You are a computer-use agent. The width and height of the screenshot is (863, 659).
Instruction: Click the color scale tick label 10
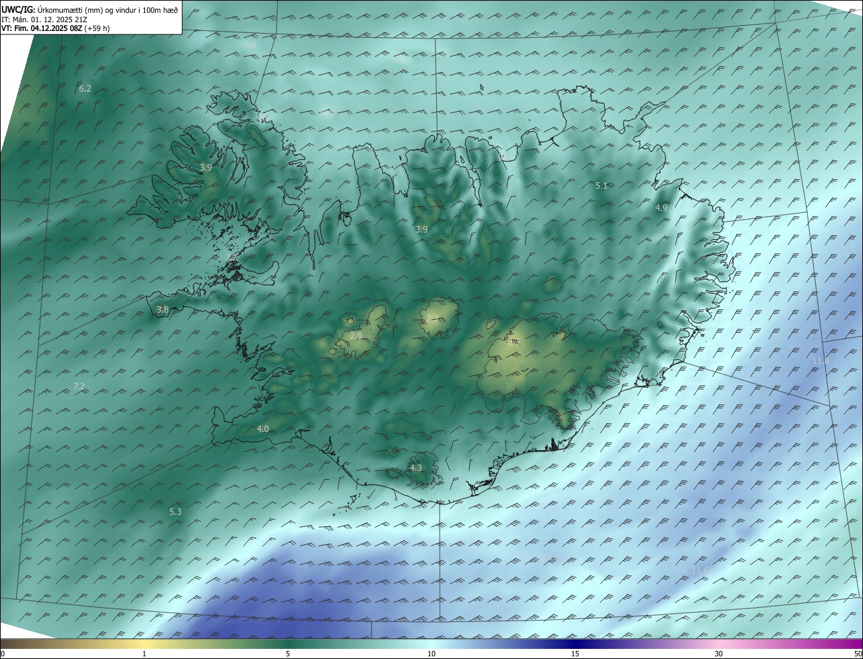(x=431, y=654)
